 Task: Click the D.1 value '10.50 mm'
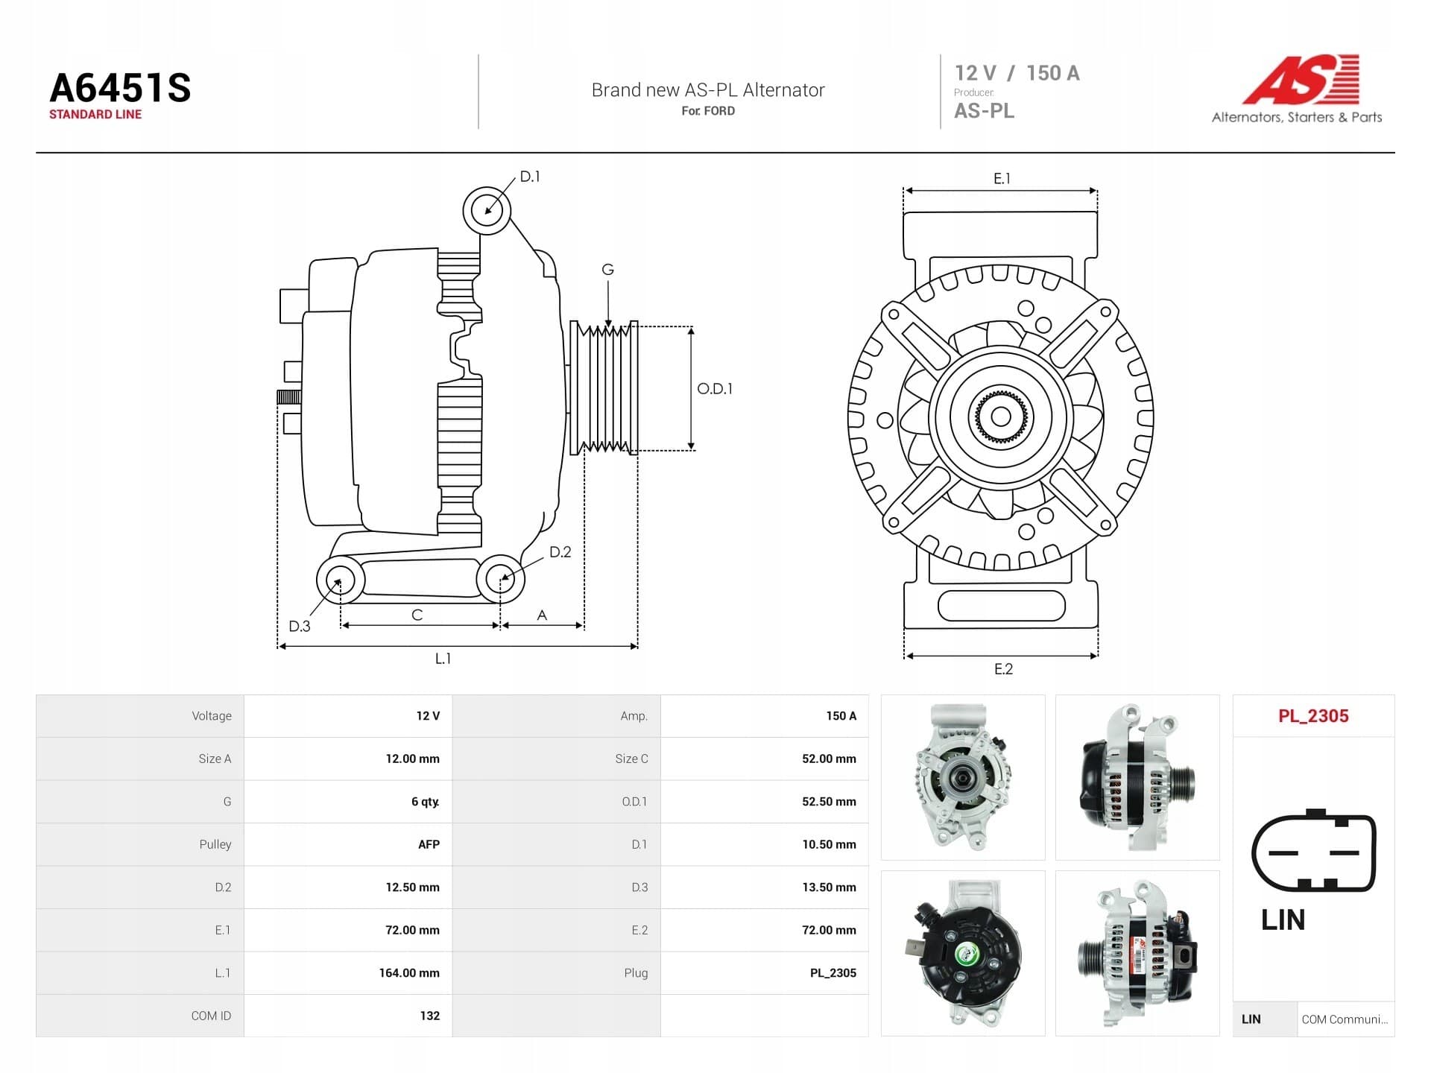pyautogui.click(x=829, y=844)
